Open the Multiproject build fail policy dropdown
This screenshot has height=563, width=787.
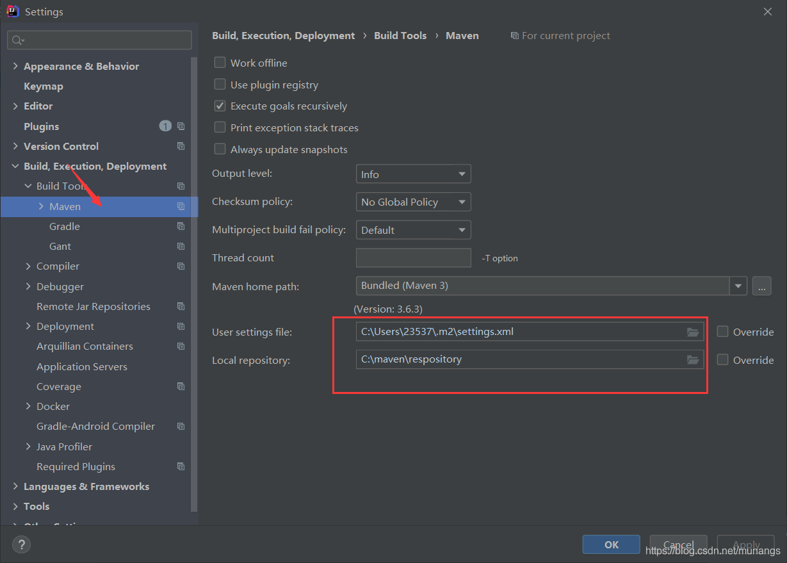coord(413,230)
